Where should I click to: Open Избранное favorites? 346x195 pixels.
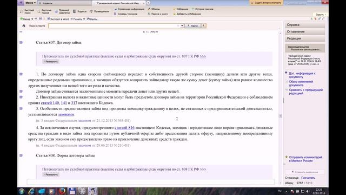181,9
